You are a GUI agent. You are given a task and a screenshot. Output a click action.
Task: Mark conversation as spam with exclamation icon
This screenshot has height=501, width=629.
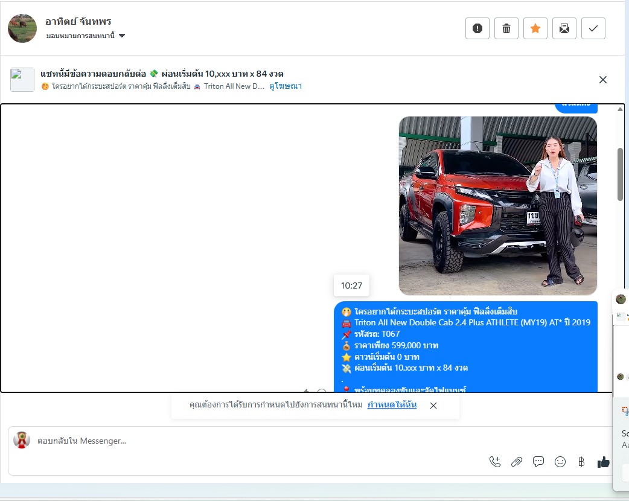477,28
